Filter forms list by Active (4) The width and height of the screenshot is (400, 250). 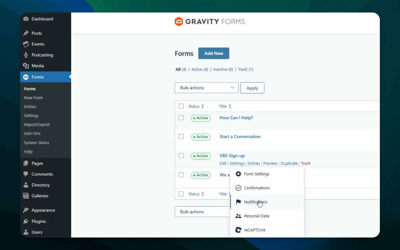pos(200,69)
